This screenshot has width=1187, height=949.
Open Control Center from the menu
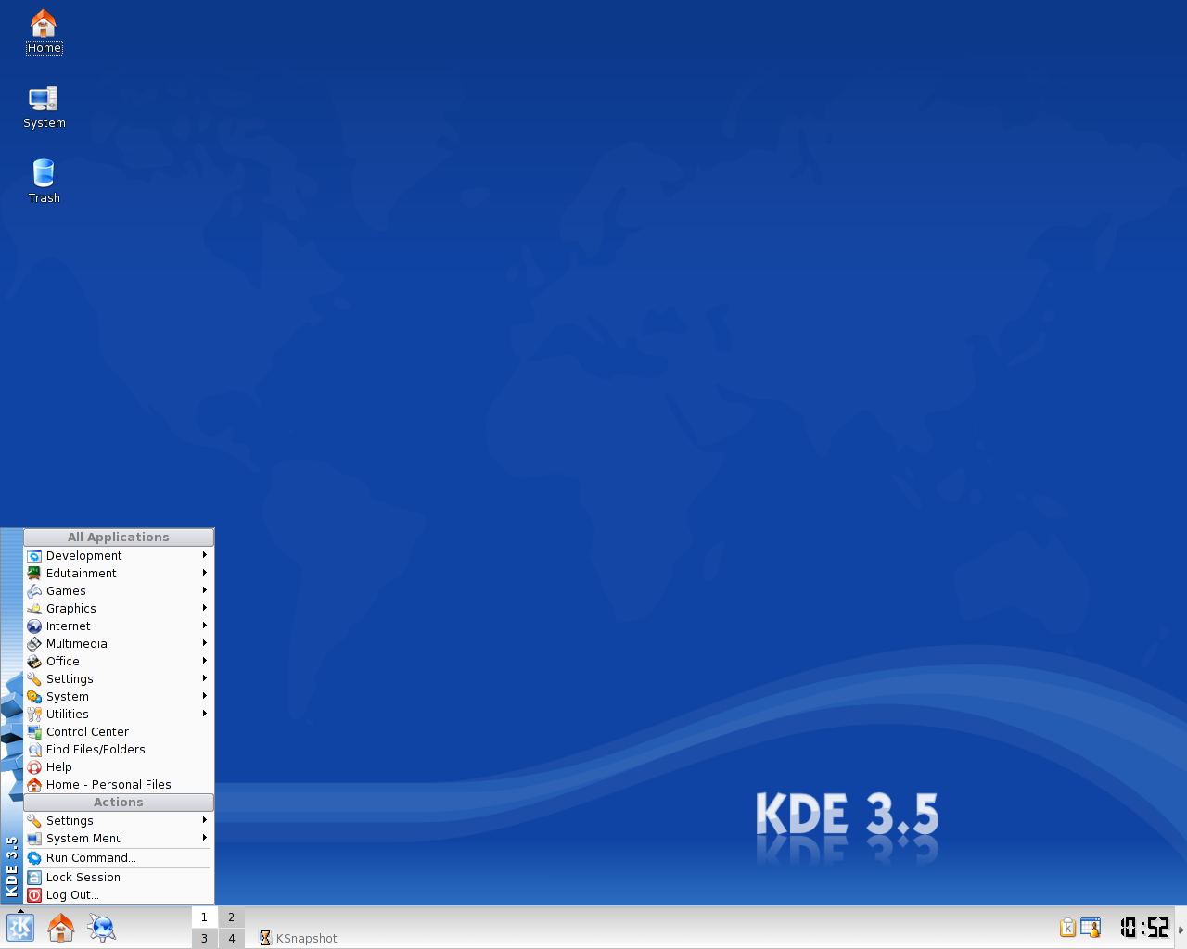pyautogui.click(x=87, y=732)
